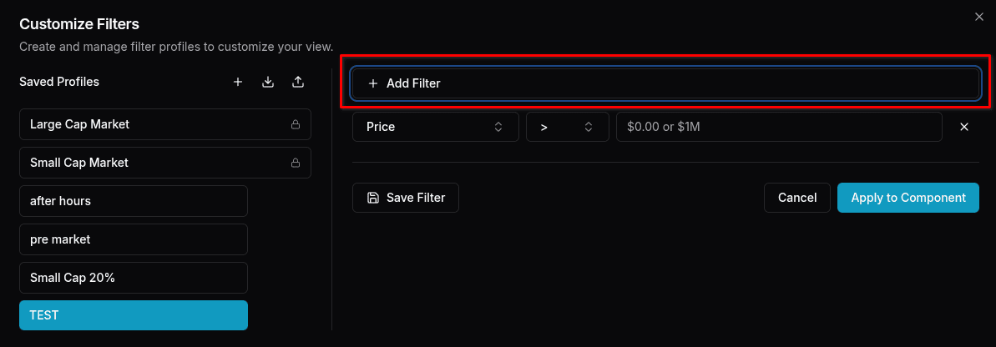Select the after hours profile

[134, 201]
